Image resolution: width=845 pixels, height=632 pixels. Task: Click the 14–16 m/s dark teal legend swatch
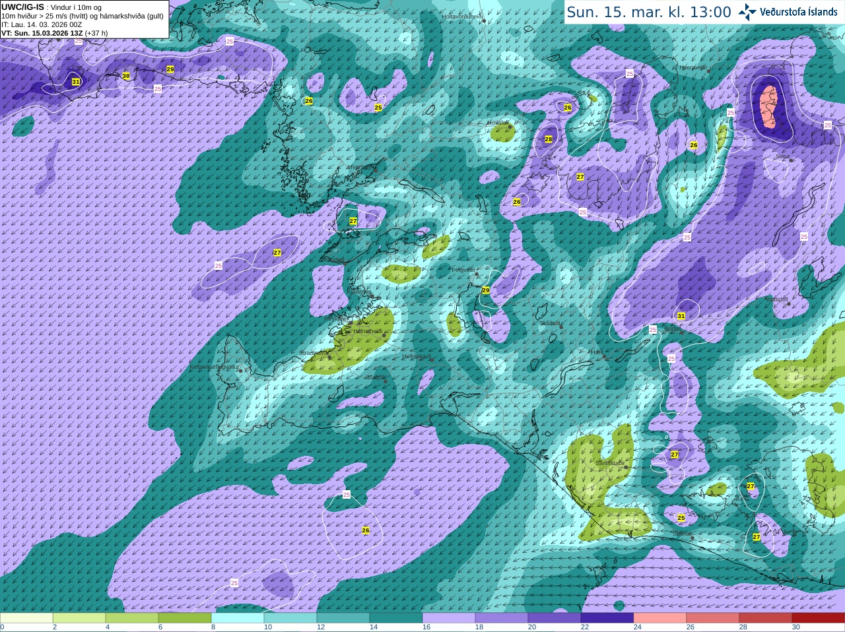tap(396, 618)
